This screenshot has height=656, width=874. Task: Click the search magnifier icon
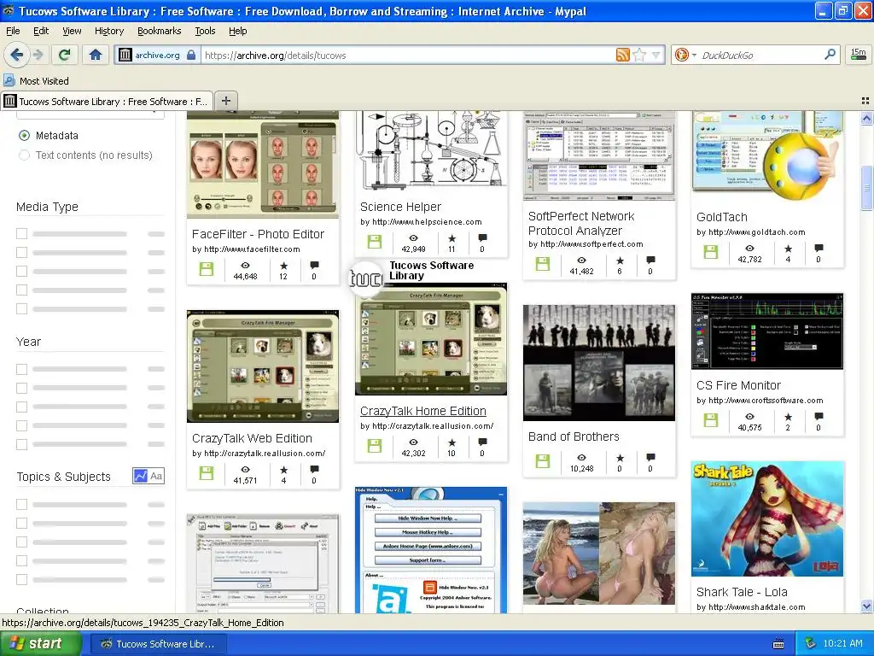(830, 55)
